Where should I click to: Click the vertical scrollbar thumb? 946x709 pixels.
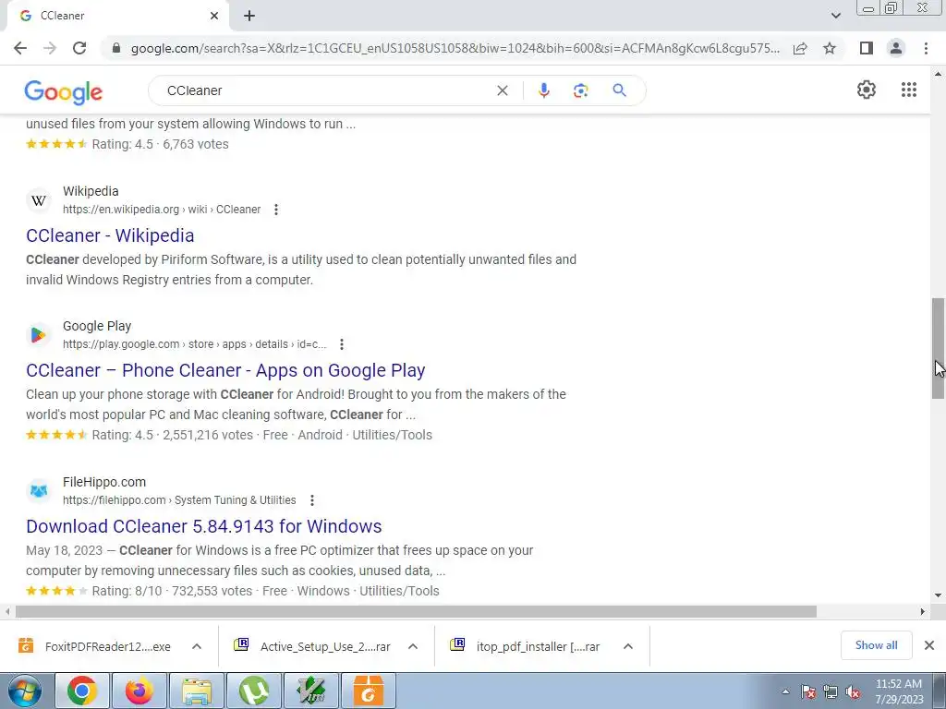click(938, 348)
